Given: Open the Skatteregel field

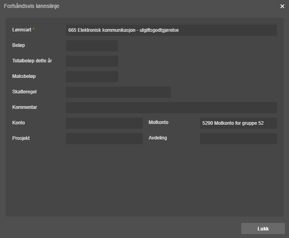Looking at the screenshot, I should [x=118, y=92].
